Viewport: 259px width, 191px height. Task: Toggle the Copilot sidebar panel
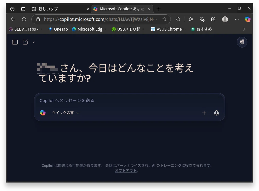coord(15,42)
